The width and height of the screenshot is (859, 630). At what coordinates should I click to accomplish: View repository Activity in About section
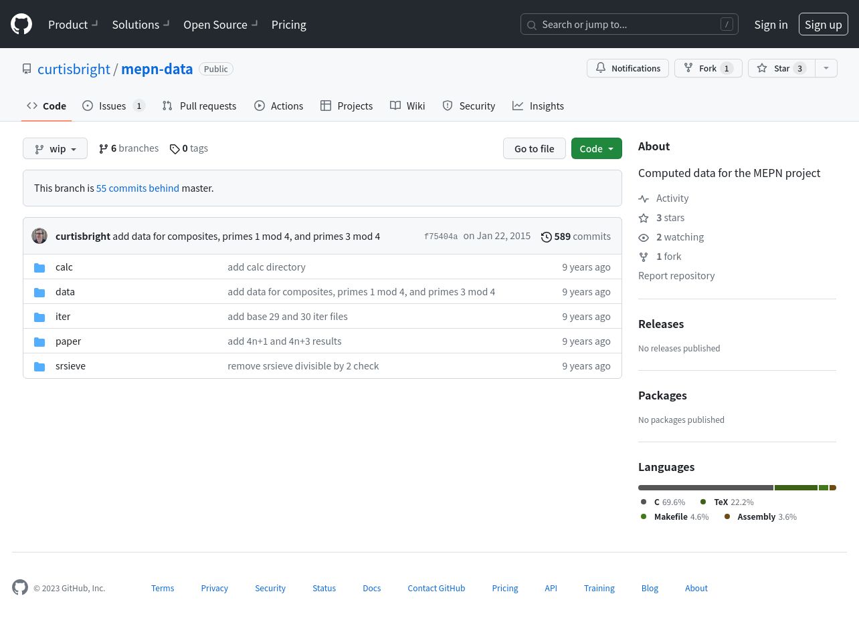[664, 198]
